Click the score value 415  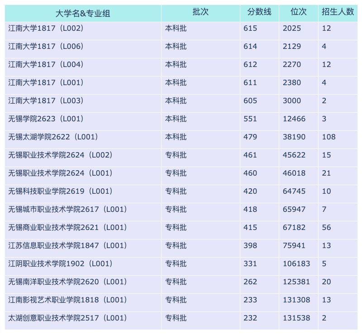[250, 228]
